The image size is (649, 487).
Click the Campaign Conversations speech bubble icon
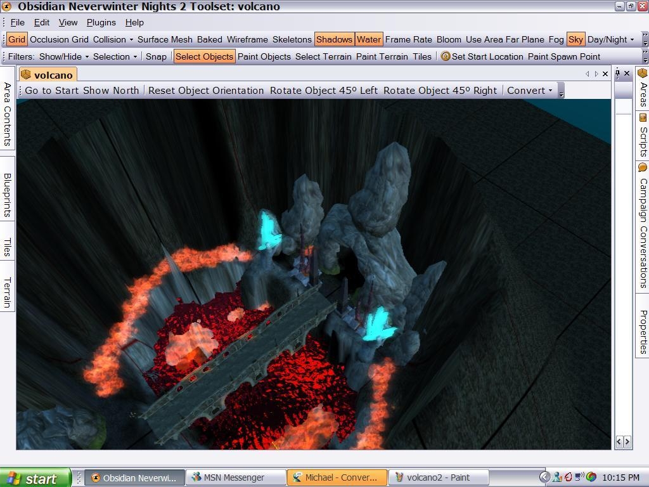(642, 168)
